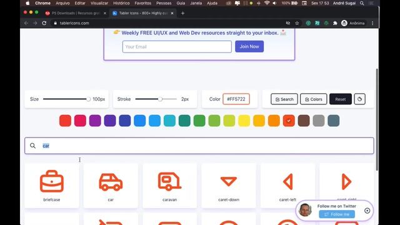This screenshot has width=400, height=225.
Task: Reload the page
Action: coord(44,23)
